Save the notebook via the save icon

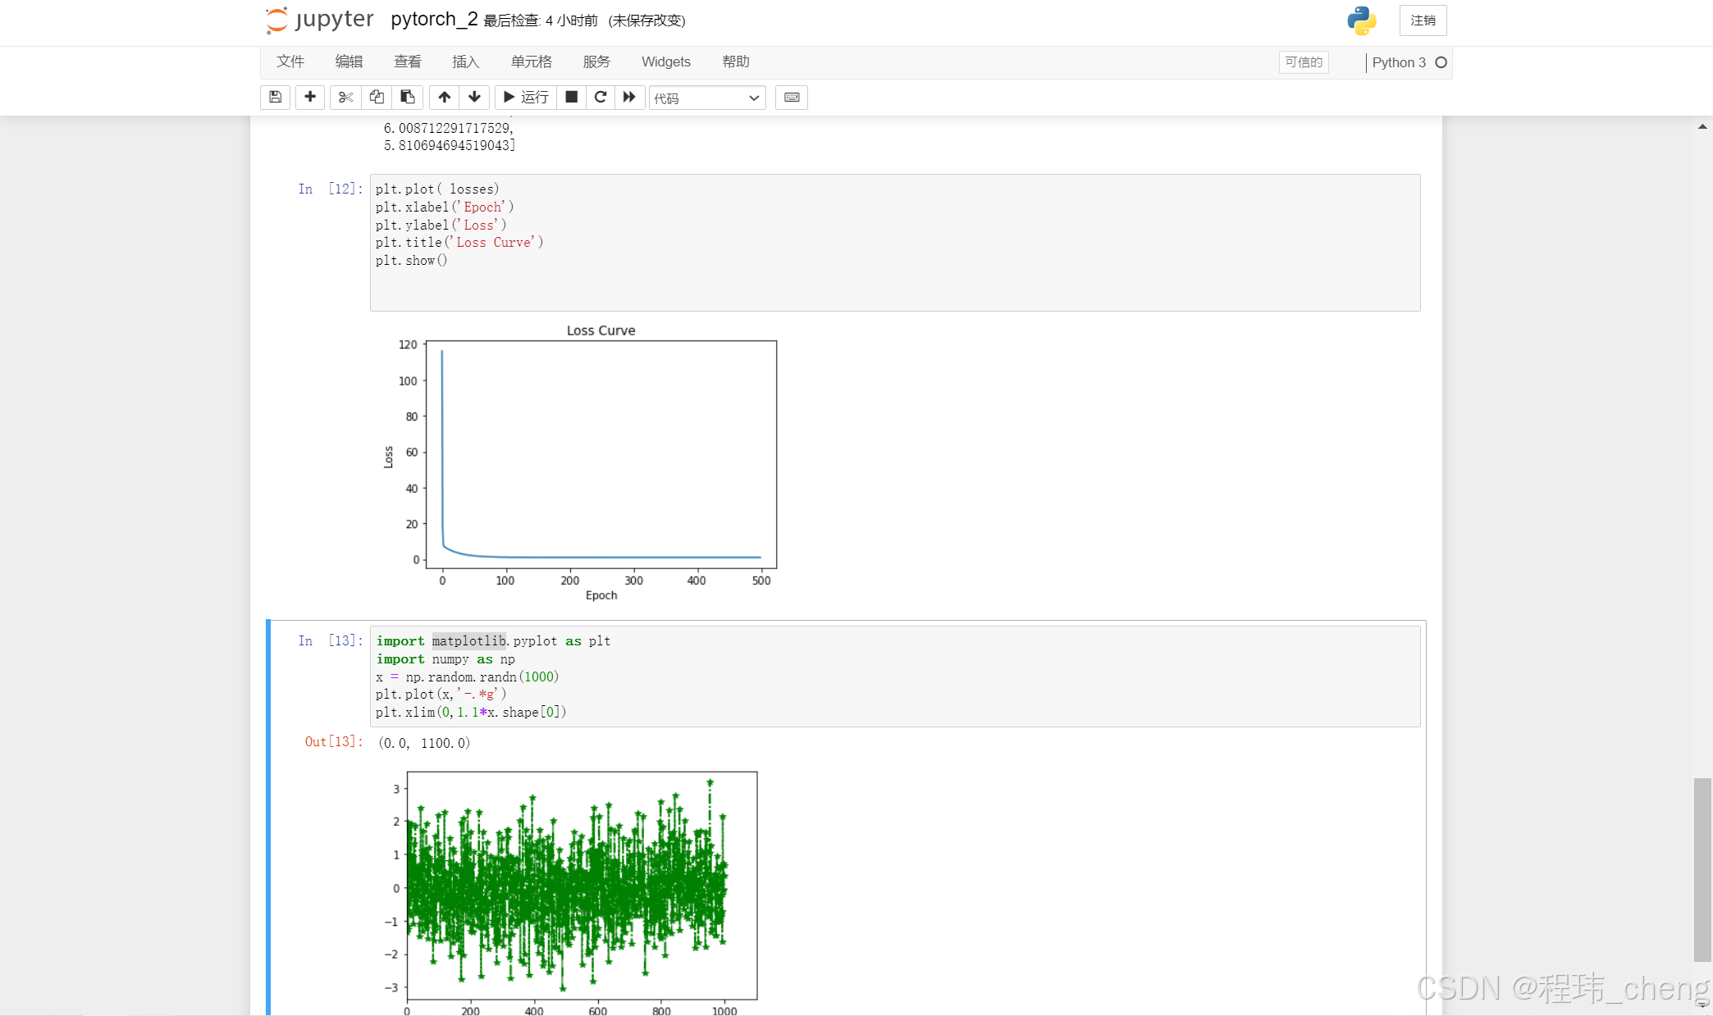pyautogui.click(x=275, y=98)
